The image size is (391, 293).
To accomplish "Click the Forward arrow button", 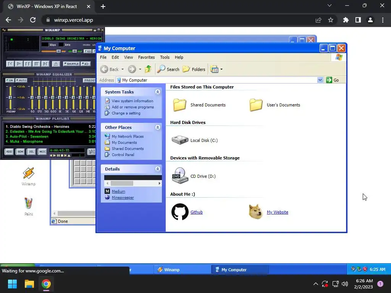I will click(132, 69).
